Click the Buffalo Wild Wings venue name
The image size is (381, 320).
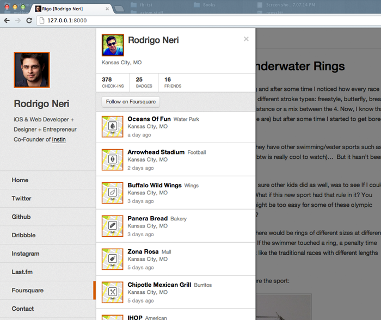(x=155, y=186)
